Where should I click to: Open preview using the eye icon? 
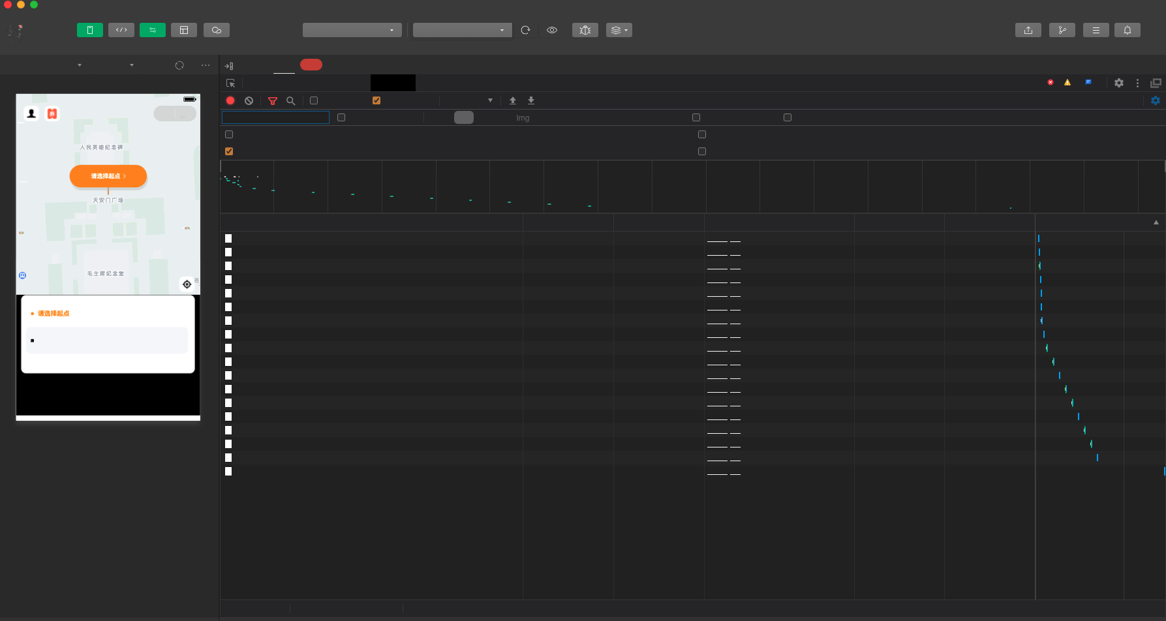point(552,30)
